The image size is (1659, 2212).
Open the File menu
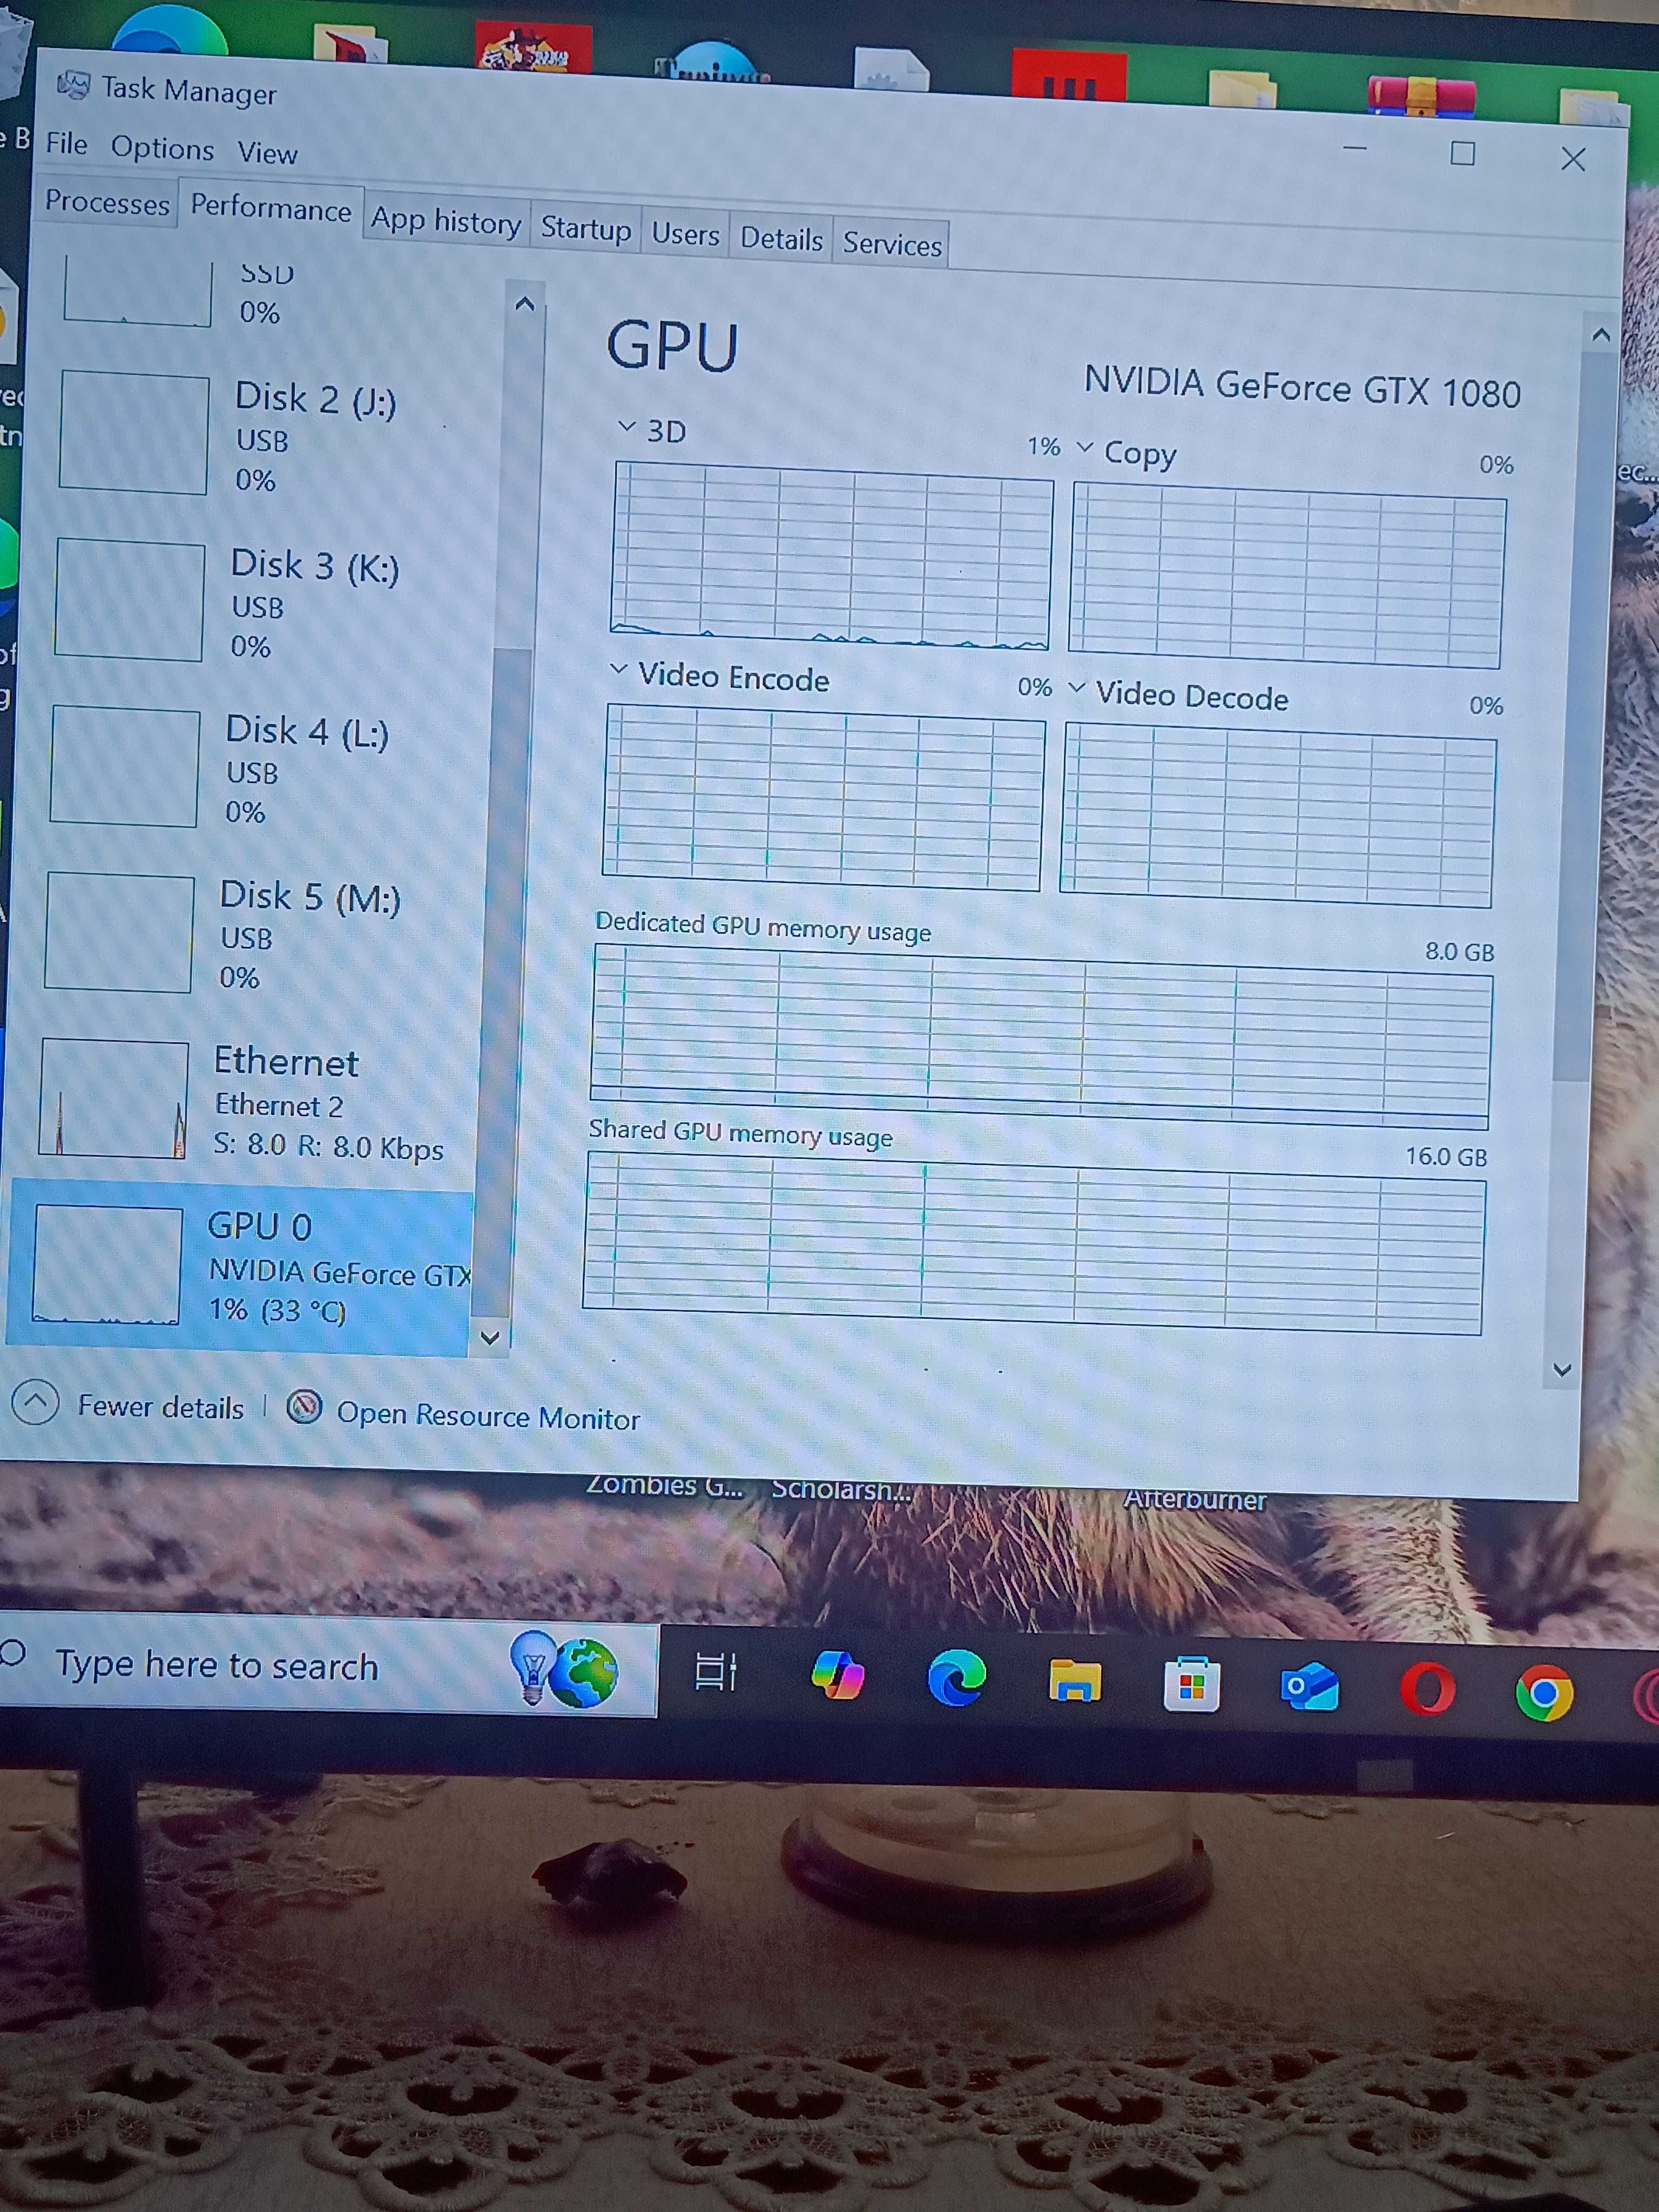click(67, 144)
